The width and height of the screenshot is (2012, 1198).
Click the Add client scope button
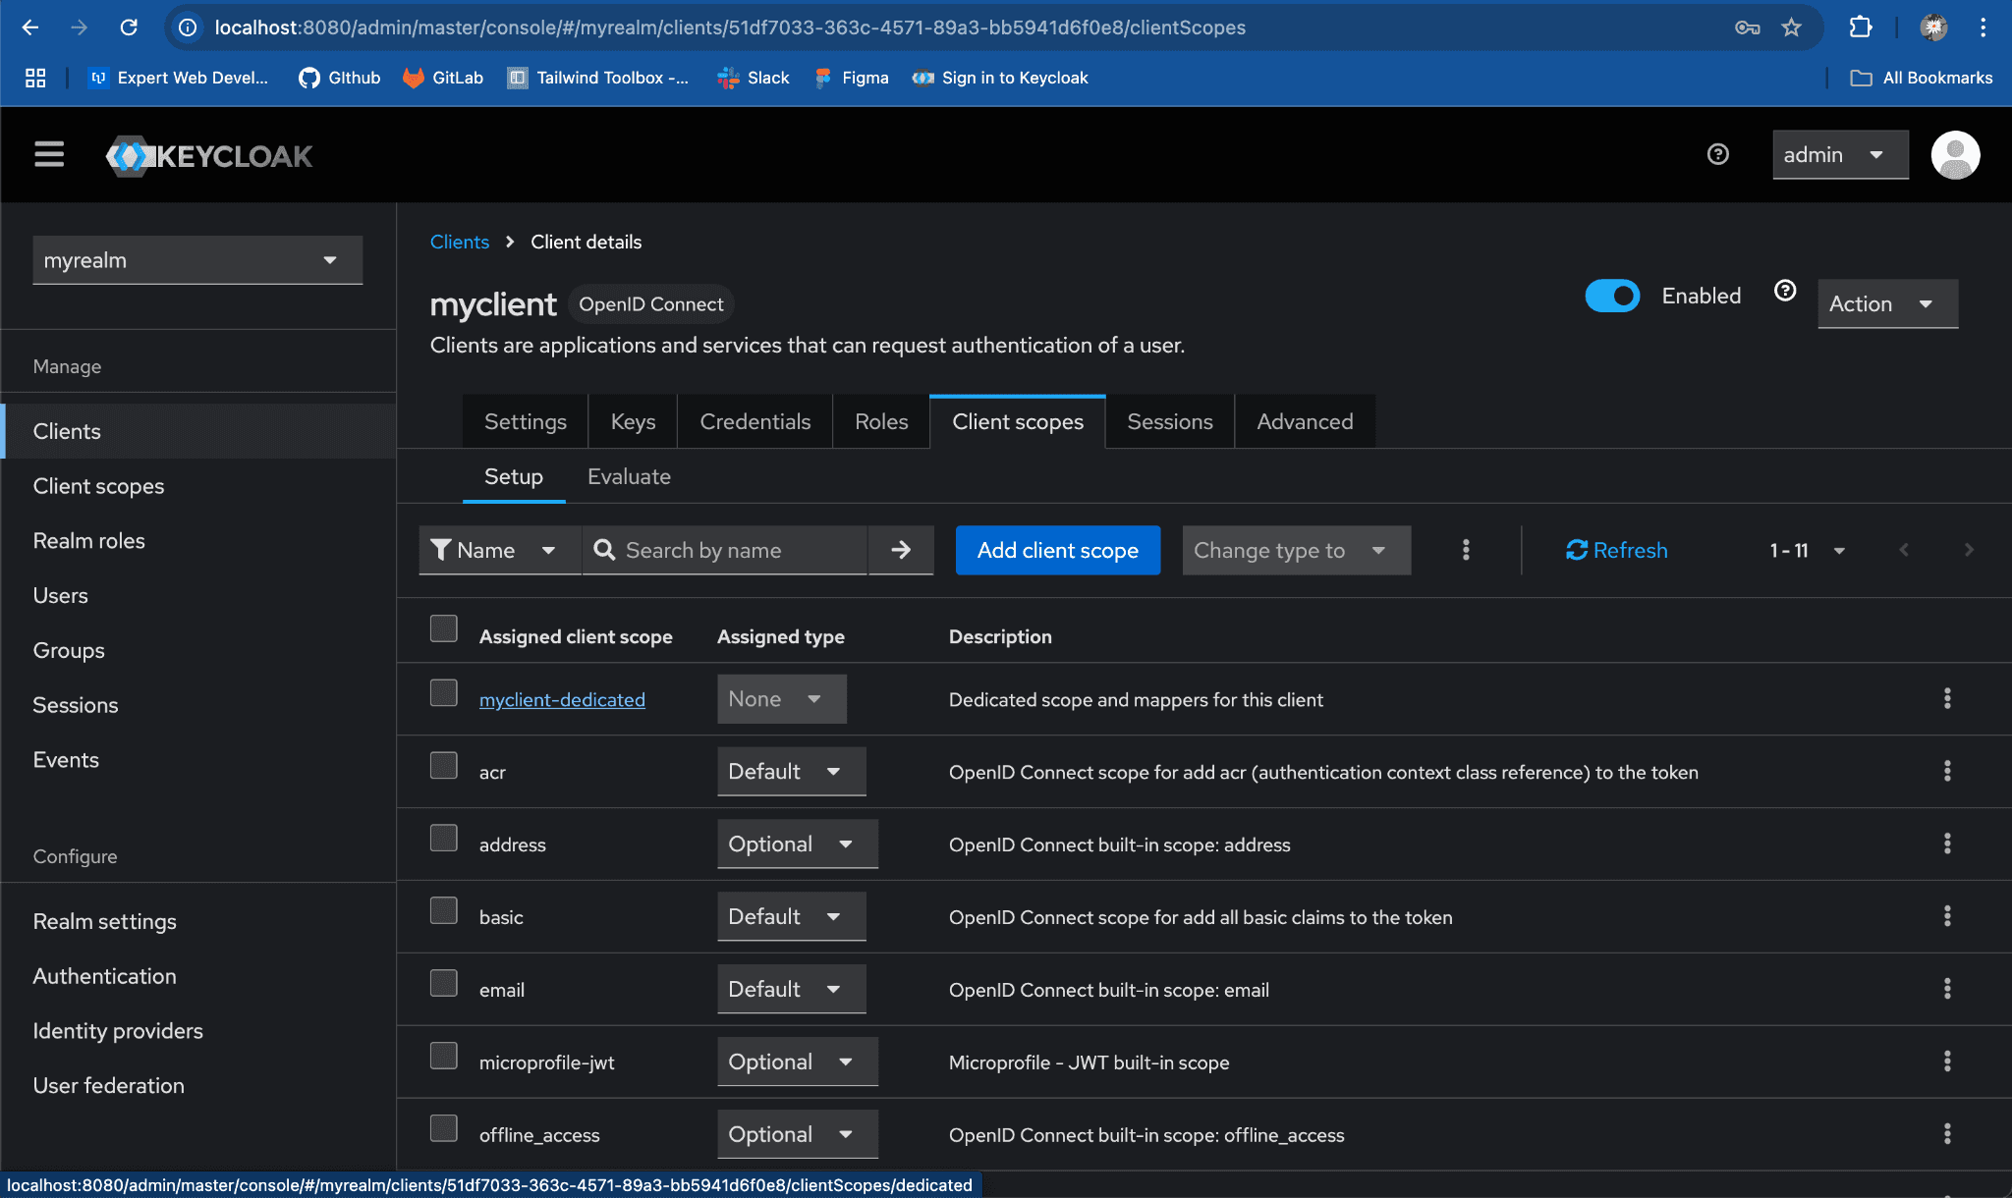tap(1057, 550)
